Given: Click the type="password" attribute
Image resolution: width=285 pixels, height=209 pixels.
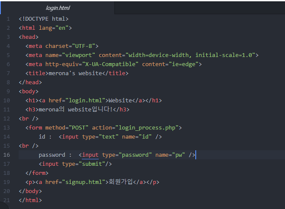Looking at the screenshot, I should point(127,155).
